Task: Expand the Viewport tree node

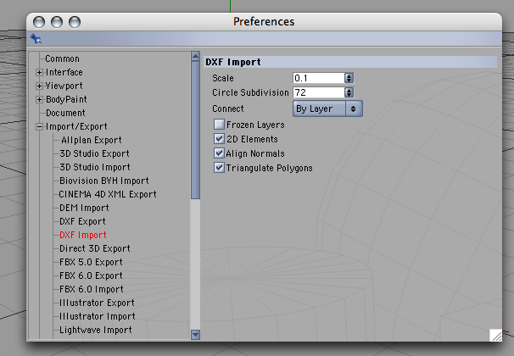Action: [x=39, y=86]
